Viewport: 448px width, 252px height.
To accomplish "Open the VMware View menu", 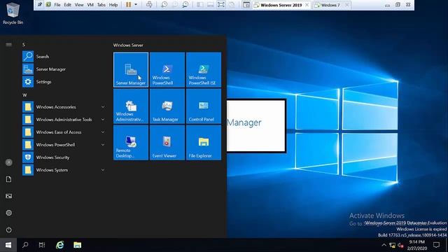I will 79,5.
